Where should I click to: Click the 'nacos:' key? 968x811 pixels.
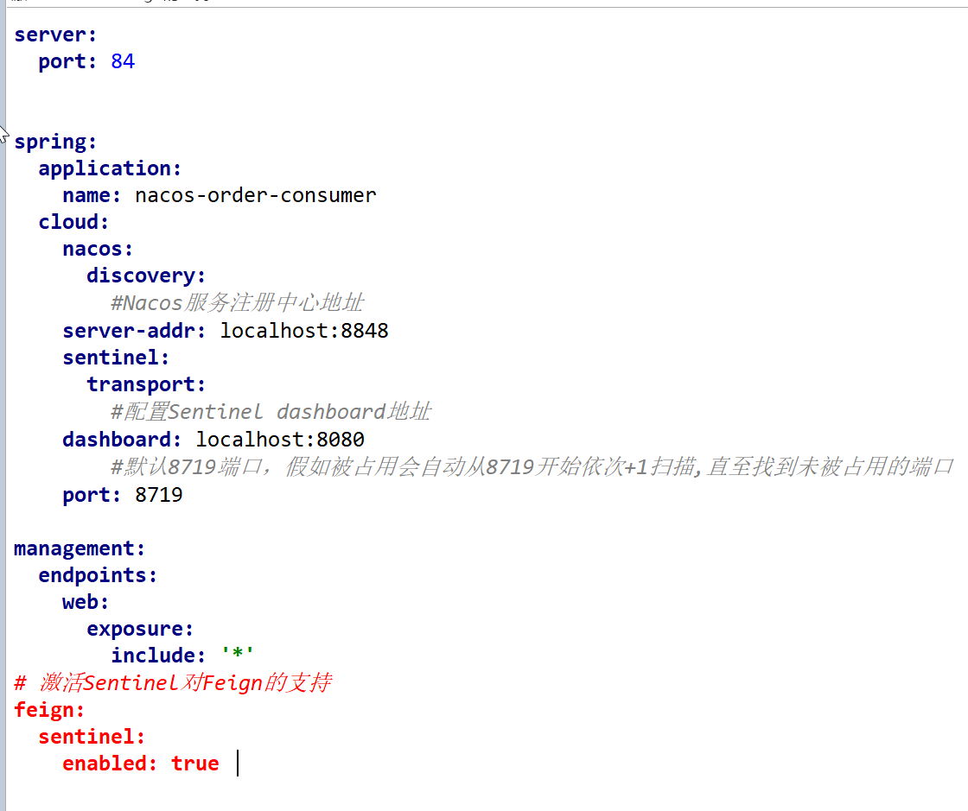tap(98, 249)
